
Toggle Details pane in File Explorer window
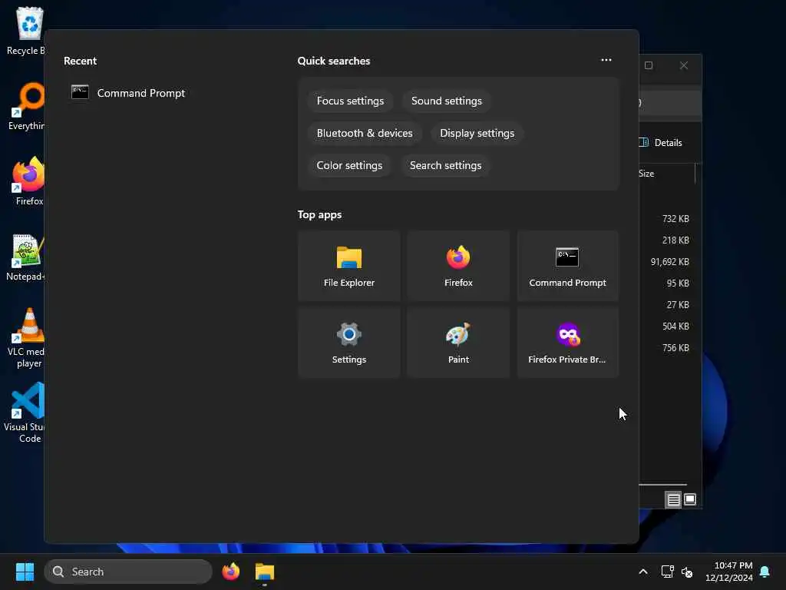(x=661, y=142)
